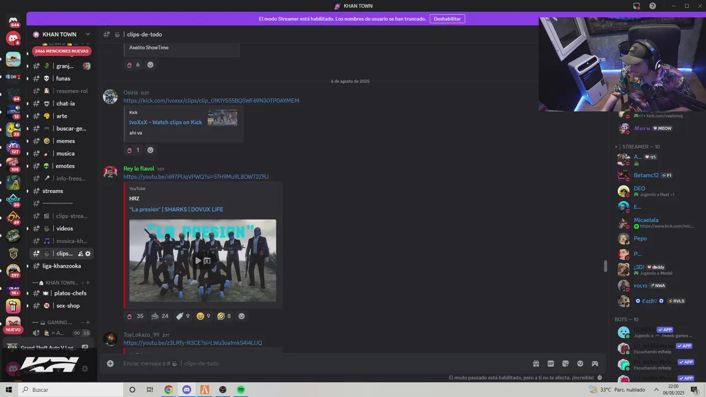Click the laughing reaction with count 8
Image resolution: width=706 pixels, height=397 pixels.
224,316
